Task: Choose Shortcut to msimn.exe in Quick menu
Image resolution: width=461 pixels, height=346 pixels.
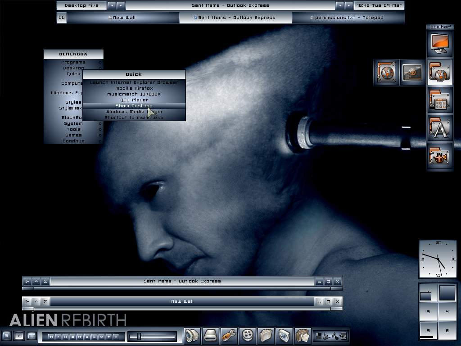Action: pyautogui.click(x=134, y=118)
